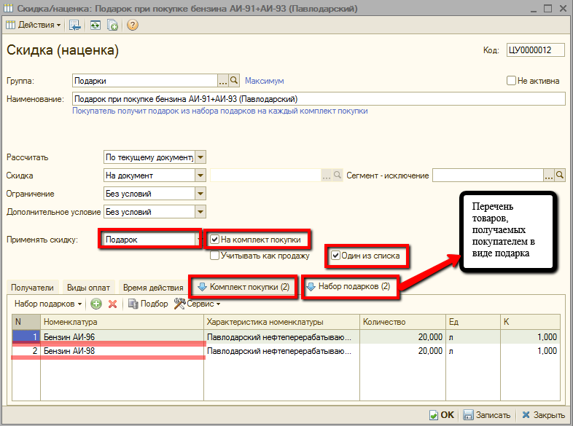This screenshot has width=573, height=426.
Task: Expand the Ограничение dropdown
Action: [200, 194]
